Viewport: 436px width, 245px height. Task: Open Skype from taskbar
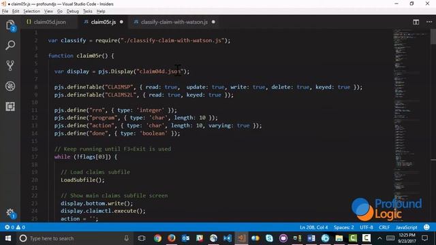click(269, 238)
